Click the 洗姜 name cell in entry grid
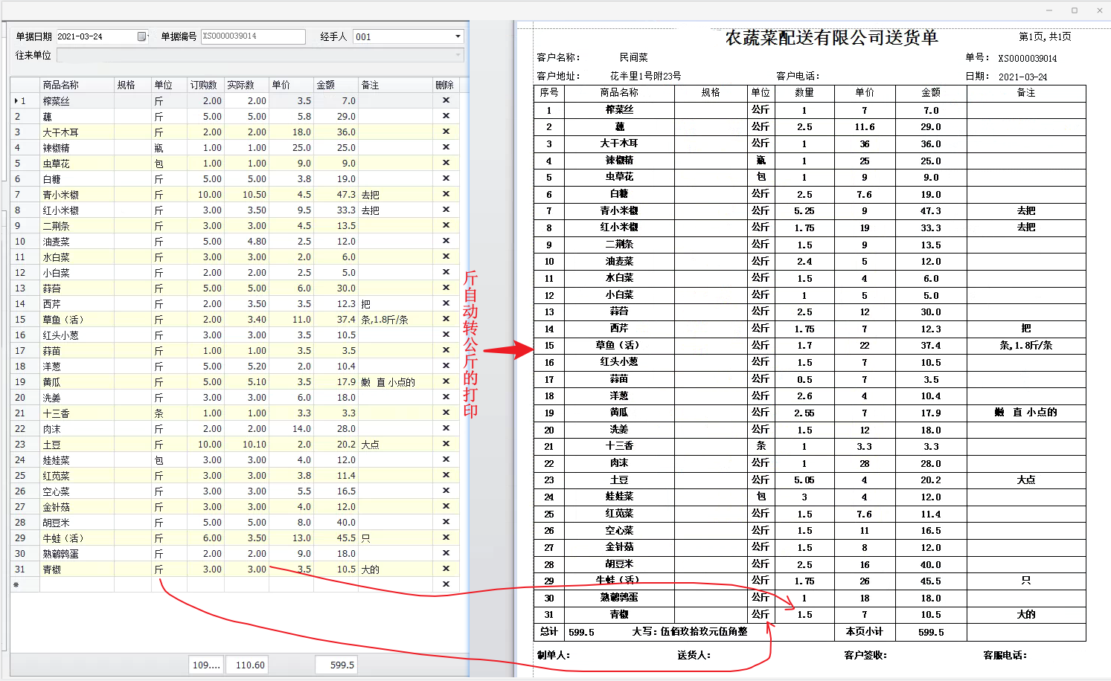Viewport: 1111px width, 681px height. coord(77,397)
